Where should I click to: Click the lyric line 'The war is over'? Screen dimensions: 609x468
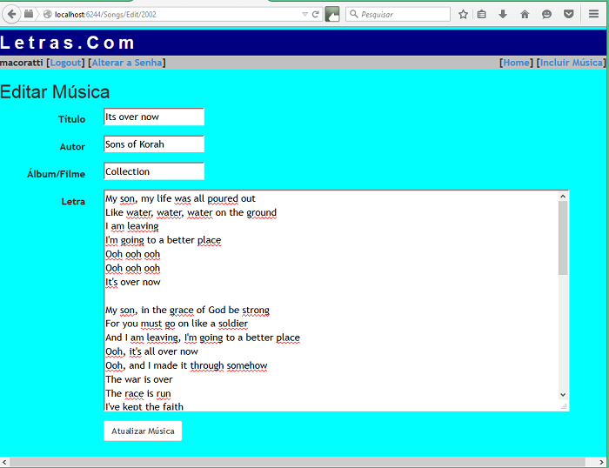pyautogui.click(x=139, y=379)
